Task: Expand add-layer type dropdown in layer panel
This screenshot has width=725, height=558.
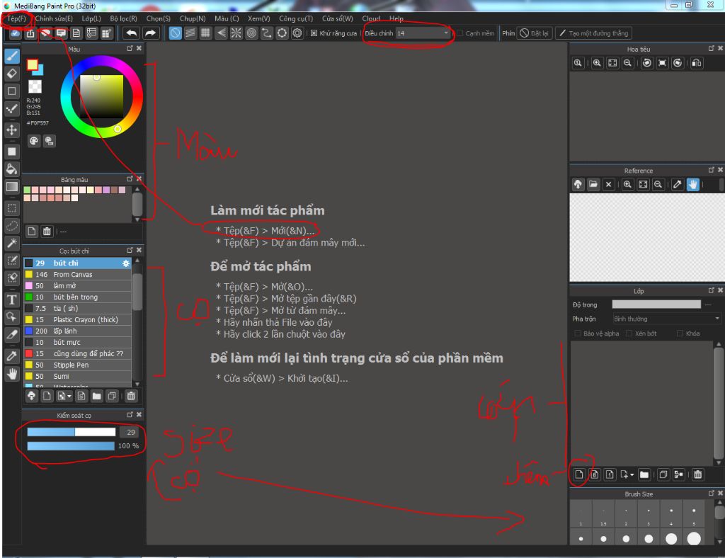Action: [x=632, y=474]
